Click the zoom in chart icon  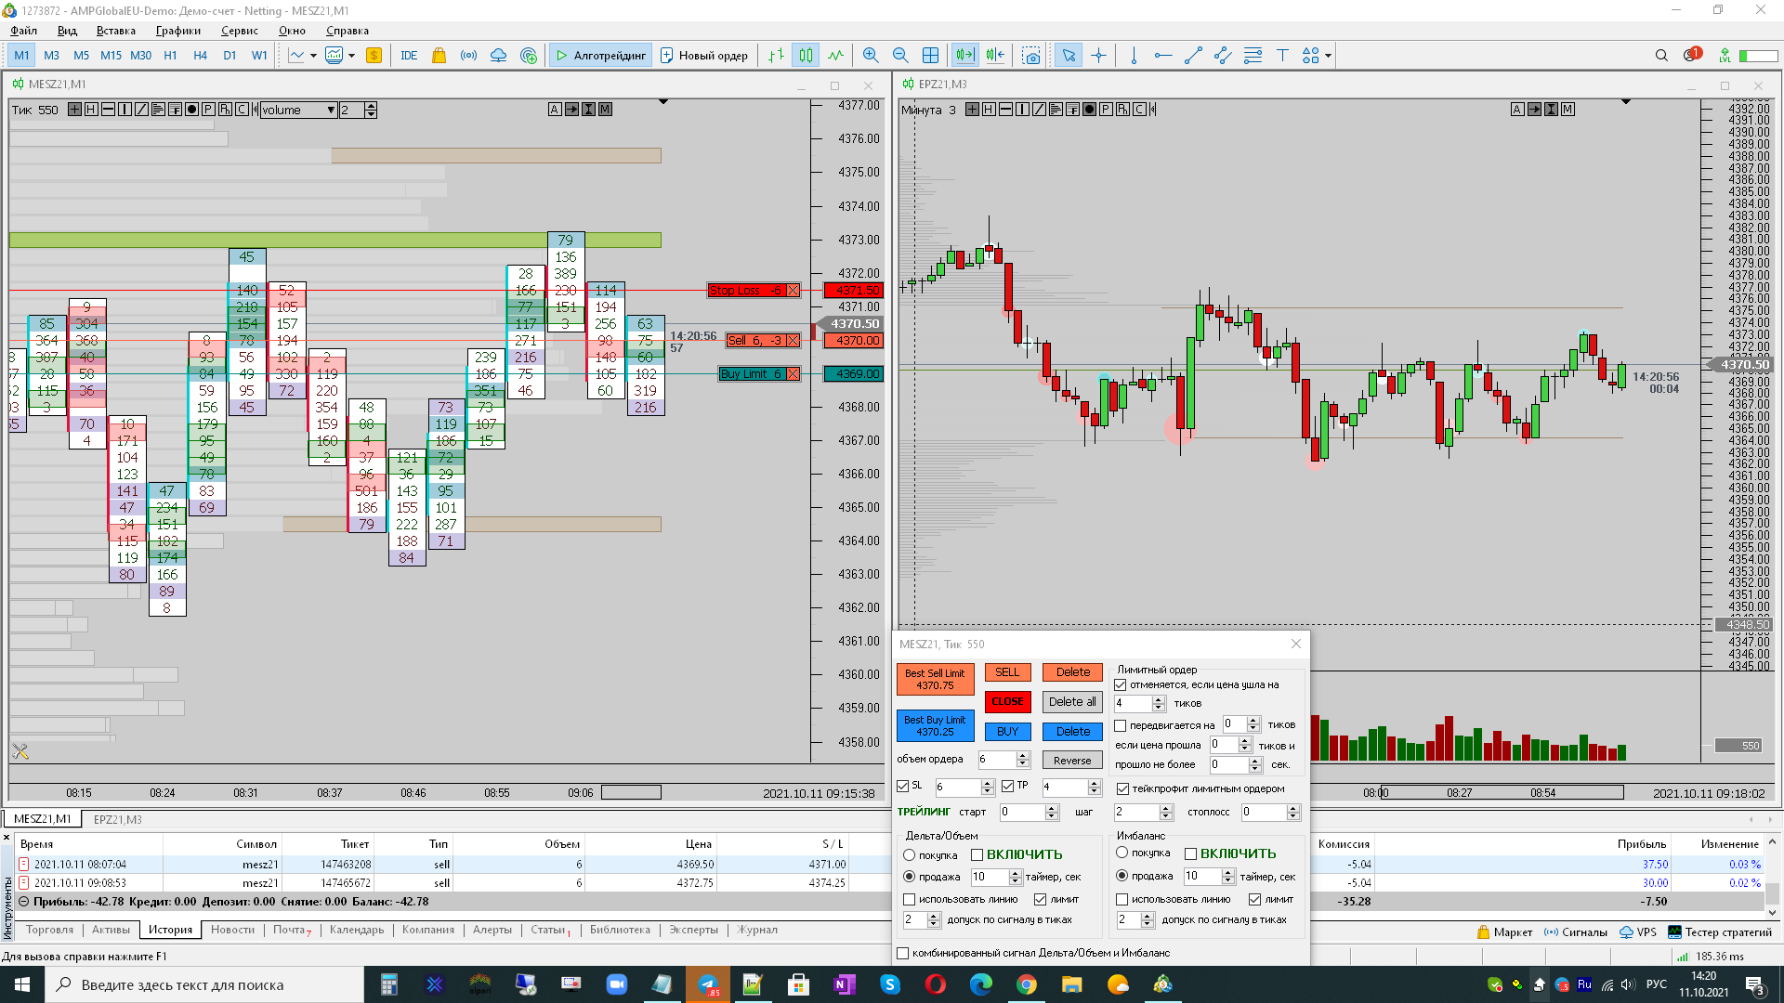[x=870, y=56]
